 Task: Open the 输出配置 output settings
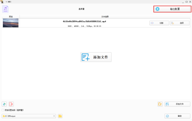(172, 9)
